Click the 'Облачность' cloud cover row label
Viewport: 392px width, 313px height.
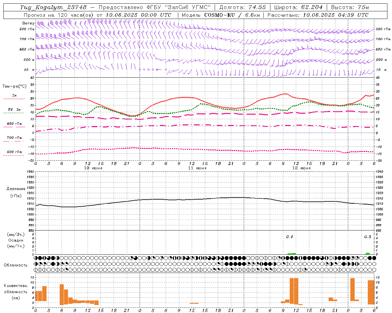[16, 265]
